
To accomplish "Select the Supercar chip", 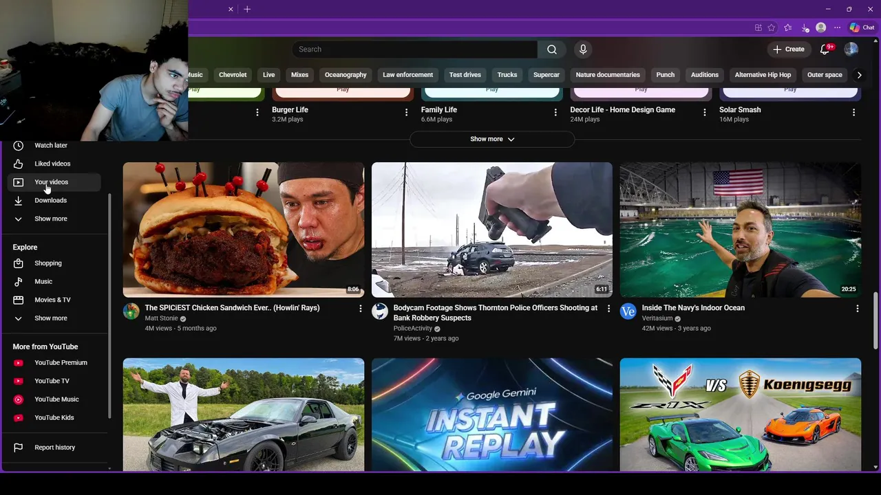I will [x=546, y=75].
